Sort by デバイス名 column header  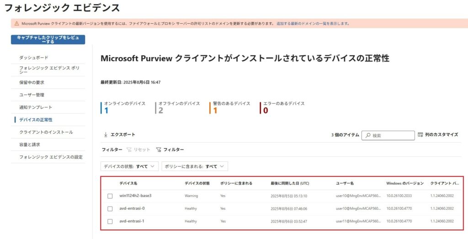tap(128, 183)
